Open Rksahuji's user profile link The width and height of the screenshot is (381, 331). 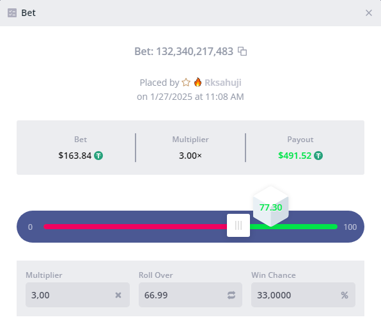tap(223, 83)
